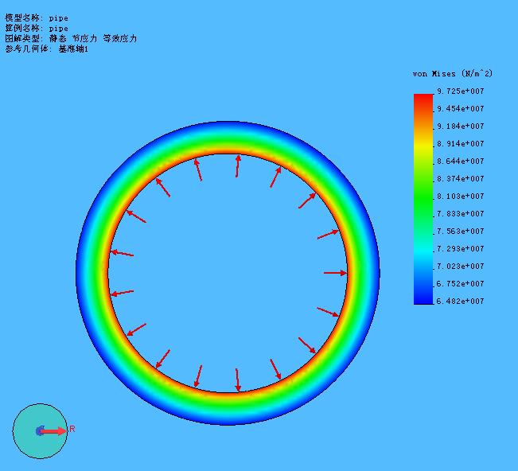
Task: Click the 7.833e+007 legend value
Action: tap(461, 214)
